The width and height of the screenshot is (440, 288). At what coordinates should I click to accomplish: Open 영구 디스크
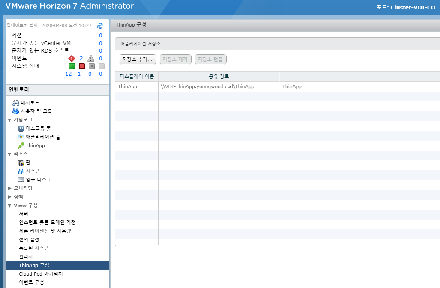tap(39, 180)
